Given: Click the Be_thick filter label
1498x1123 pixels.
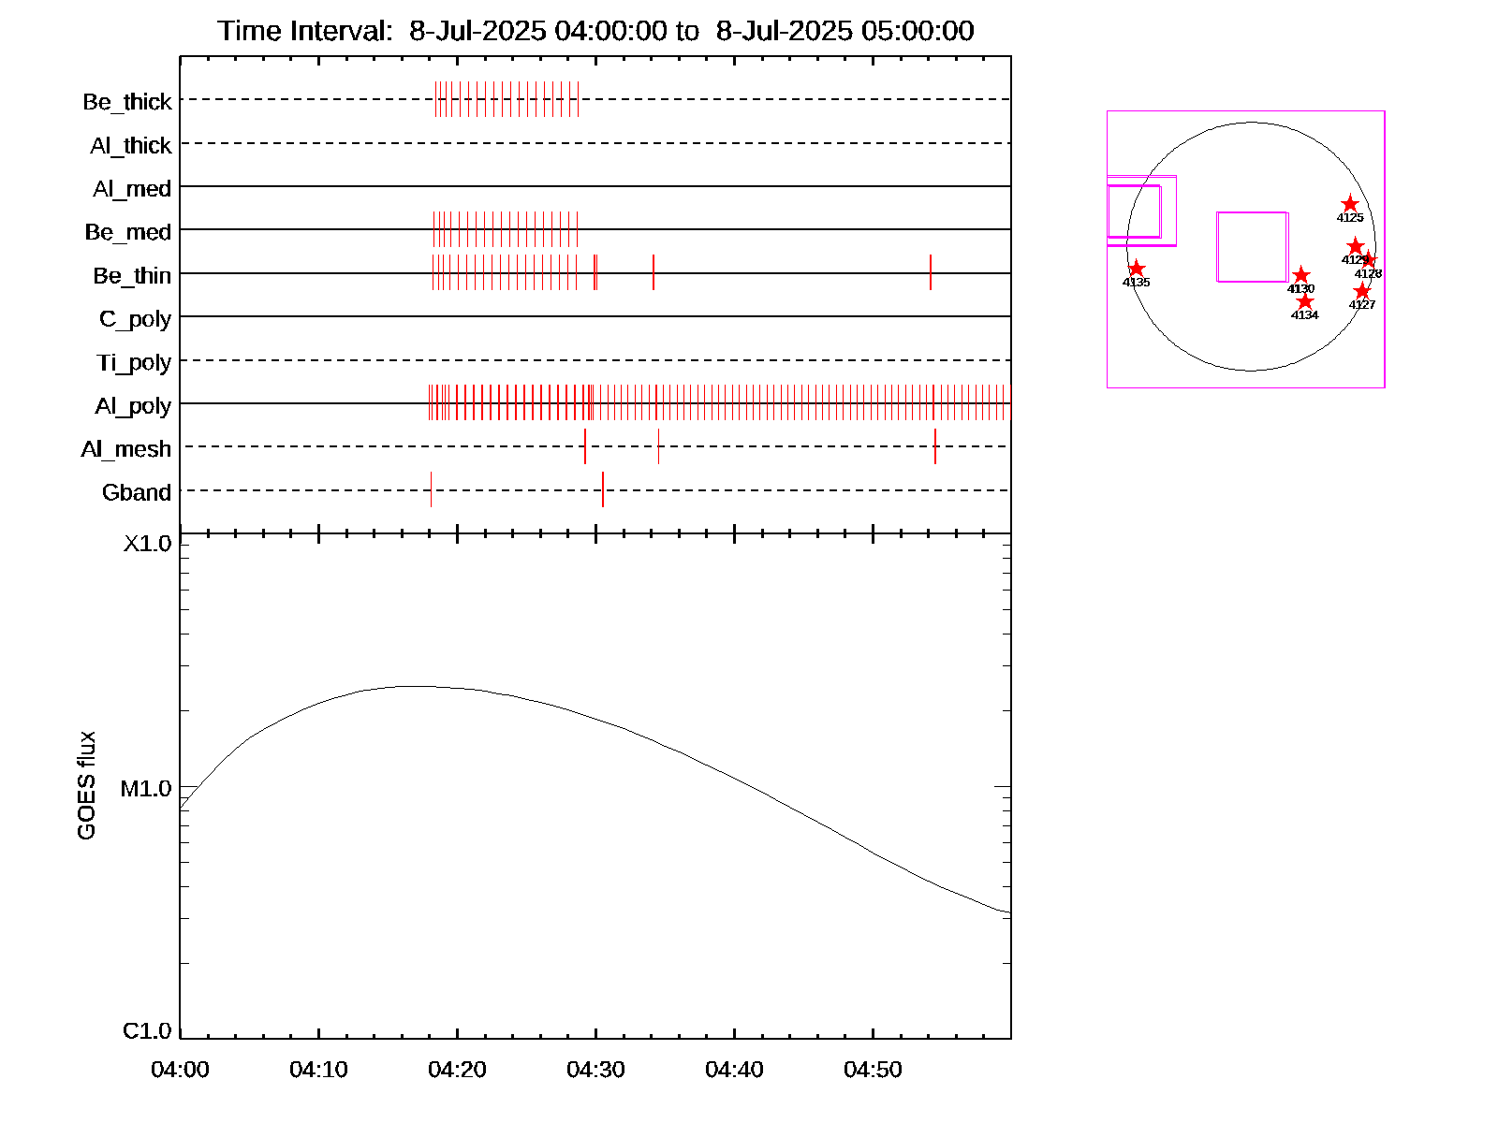Looking at the screenshot, I should (x=127, y=101).
